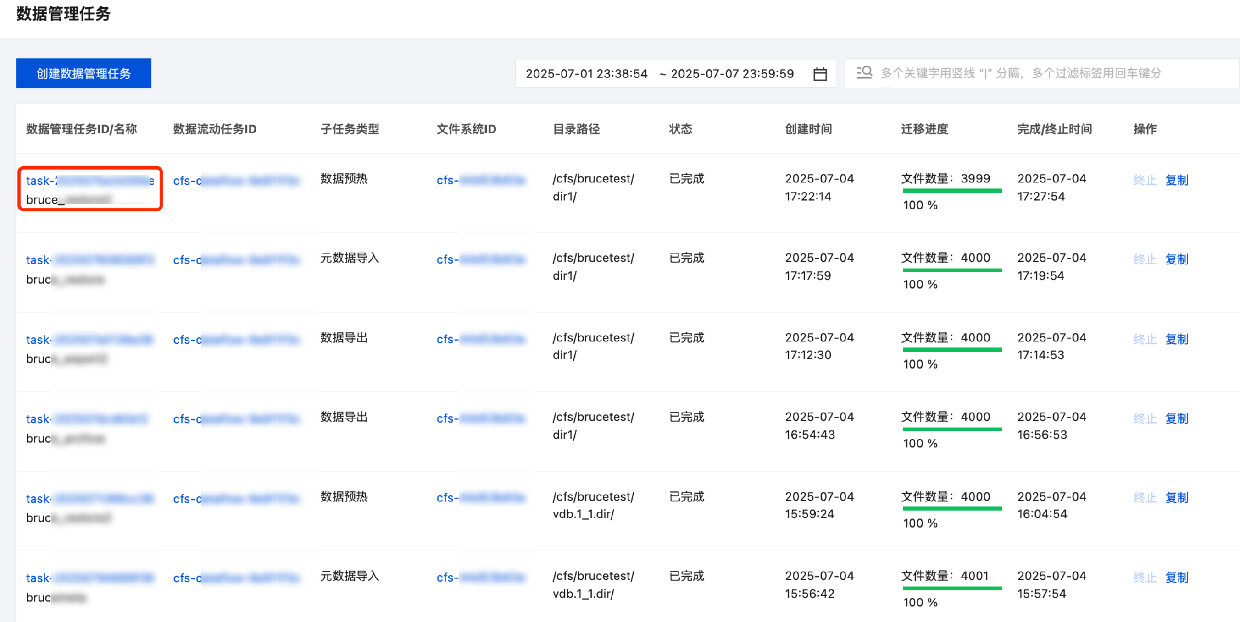This screenshot has height=622, width=1240.
Task: Click the 创建时间 column header
Action: pos(808,129)
